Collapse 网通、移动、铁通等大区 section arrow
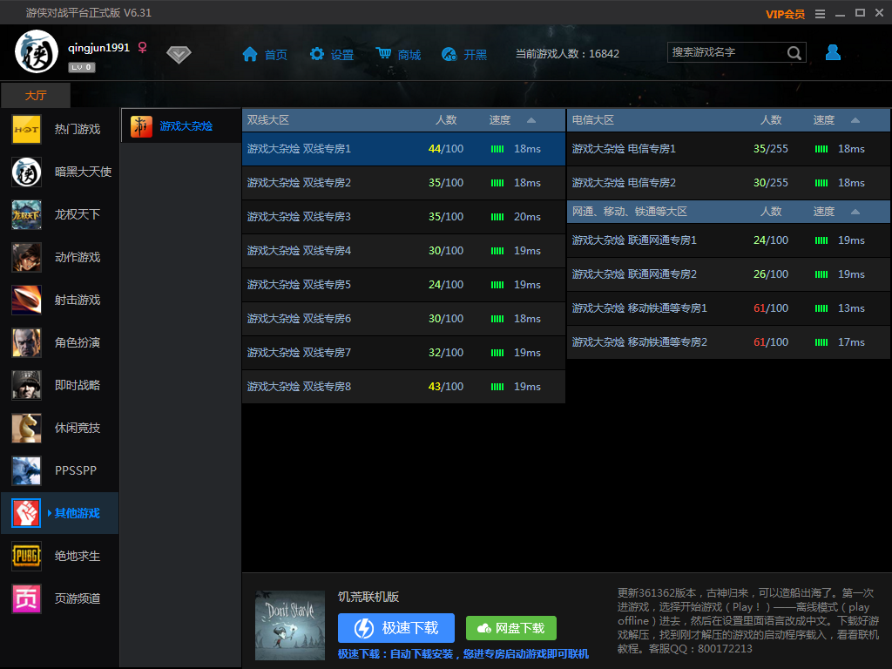Viewport: 892px width, 669px height. pos(855,212)
